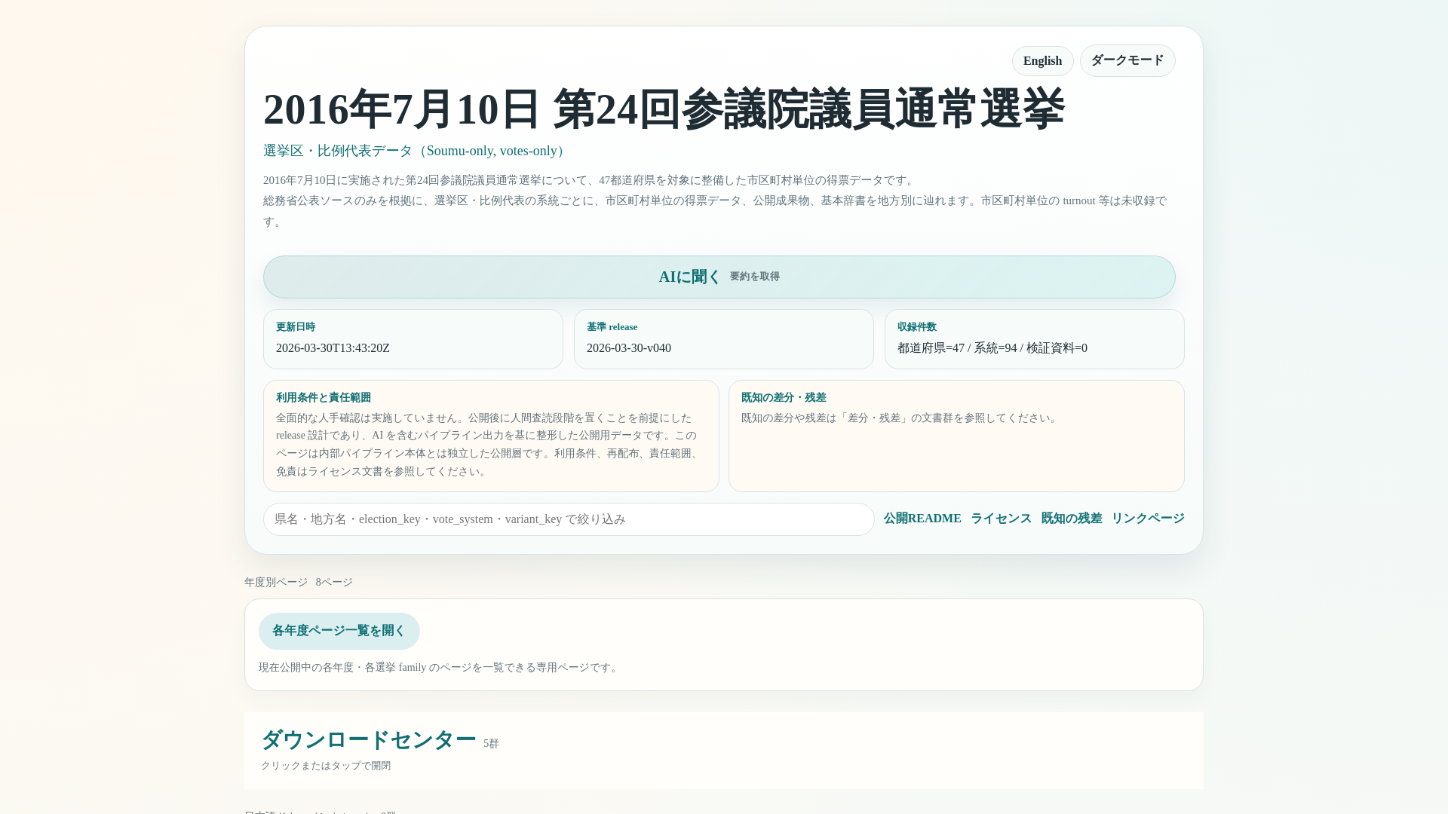Select the 更新日時 value 2026-03-30T13:43:20Z
Viewport: 1448px width, 814px height.
[x=333, y=348]
